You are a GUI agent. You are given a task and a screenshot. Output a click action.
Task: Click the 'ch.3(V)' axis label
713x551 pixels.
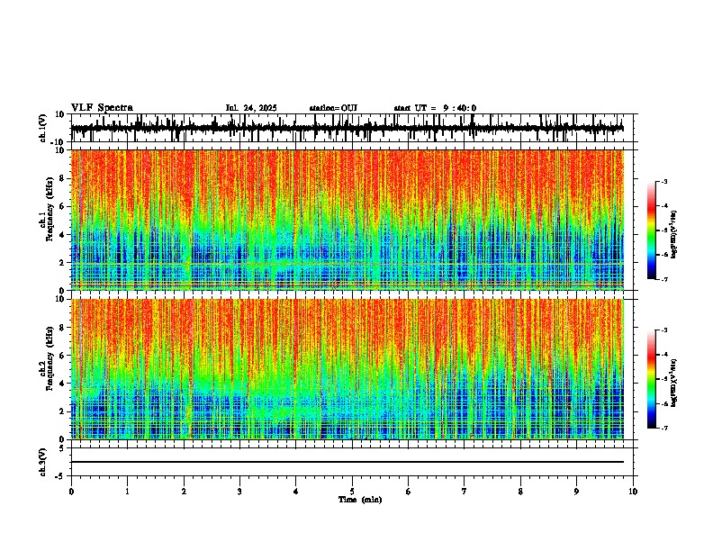tap(43, 462)
